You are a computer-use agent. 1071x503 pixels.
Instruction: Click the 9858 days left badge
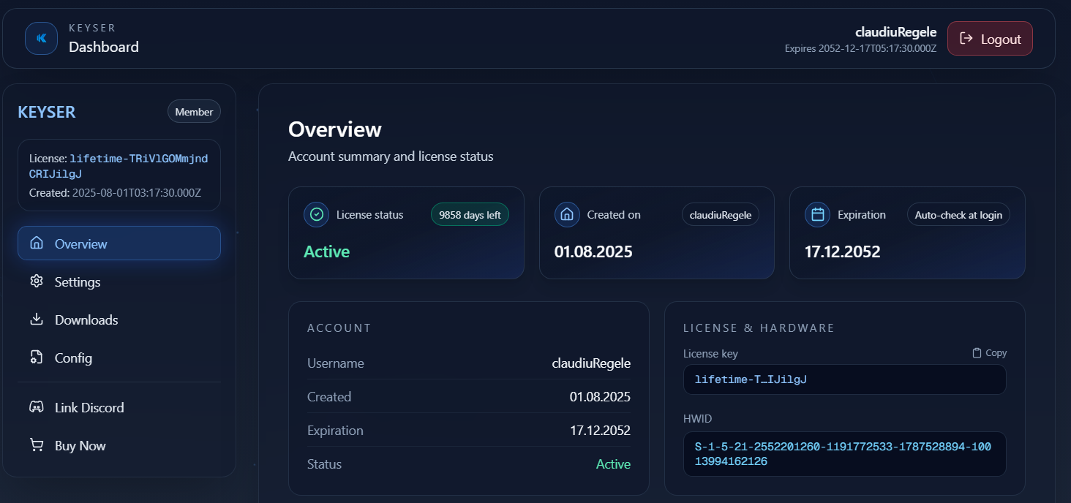(470, 215)
